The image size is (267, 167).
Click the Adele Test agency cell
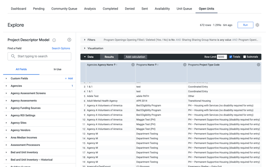93,96
